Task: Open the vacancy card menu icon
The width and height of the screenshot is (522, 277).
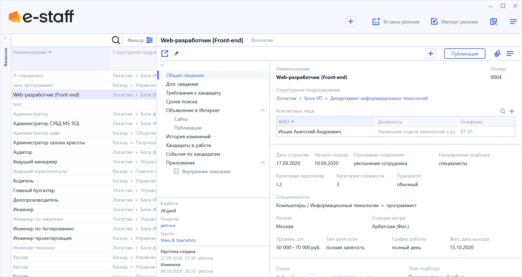Action: tap(510, 54)
